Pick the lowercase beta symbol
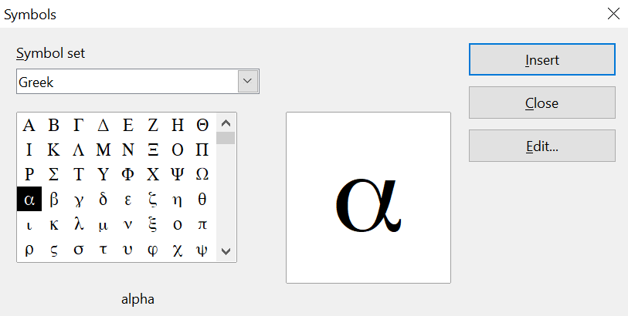The image size is (628, 316). [53, 199]
